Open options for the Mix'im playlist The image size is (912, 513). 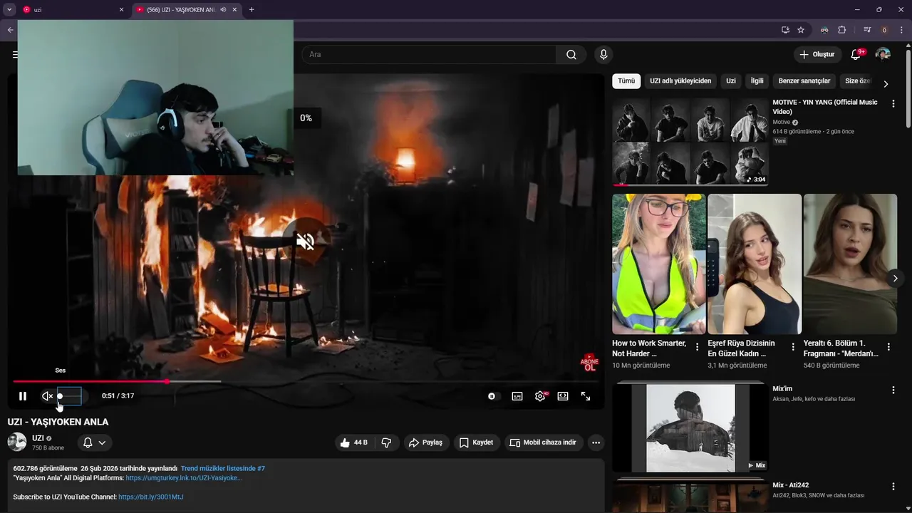pos(893,390)
